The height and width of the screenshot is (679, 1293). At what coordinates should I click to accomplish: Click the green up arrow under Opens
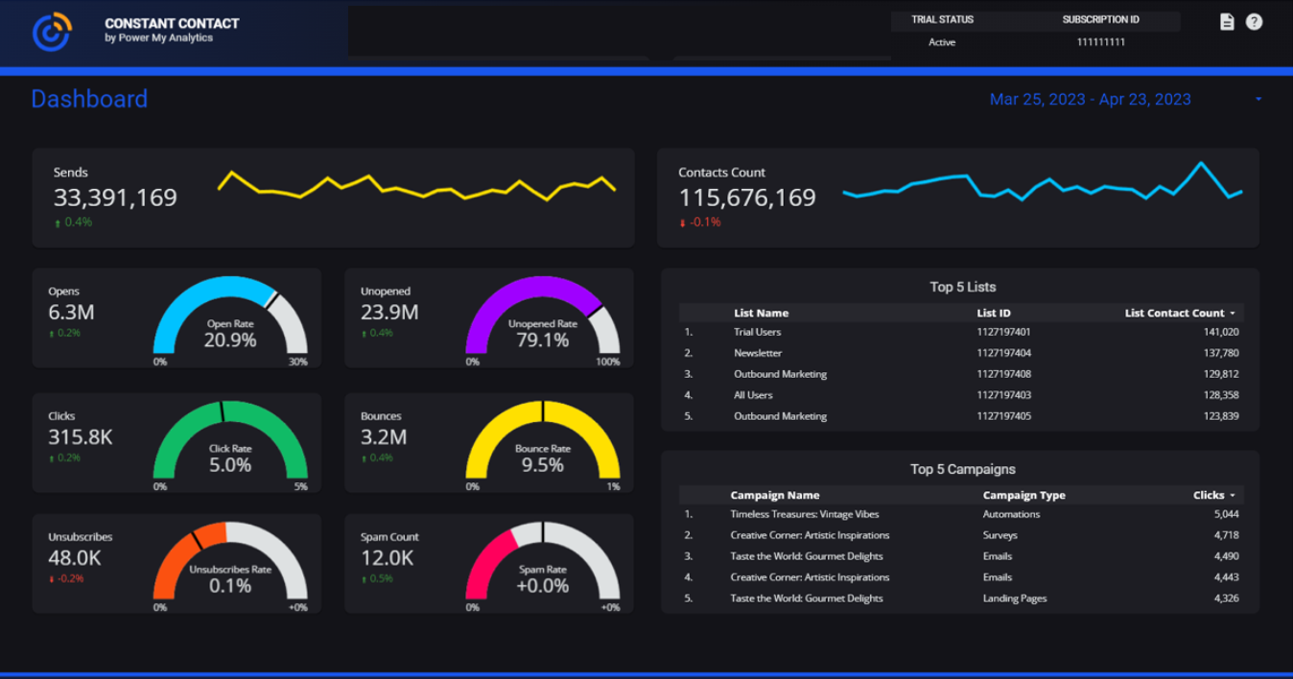pyautogui.click(x=52, y=334)
